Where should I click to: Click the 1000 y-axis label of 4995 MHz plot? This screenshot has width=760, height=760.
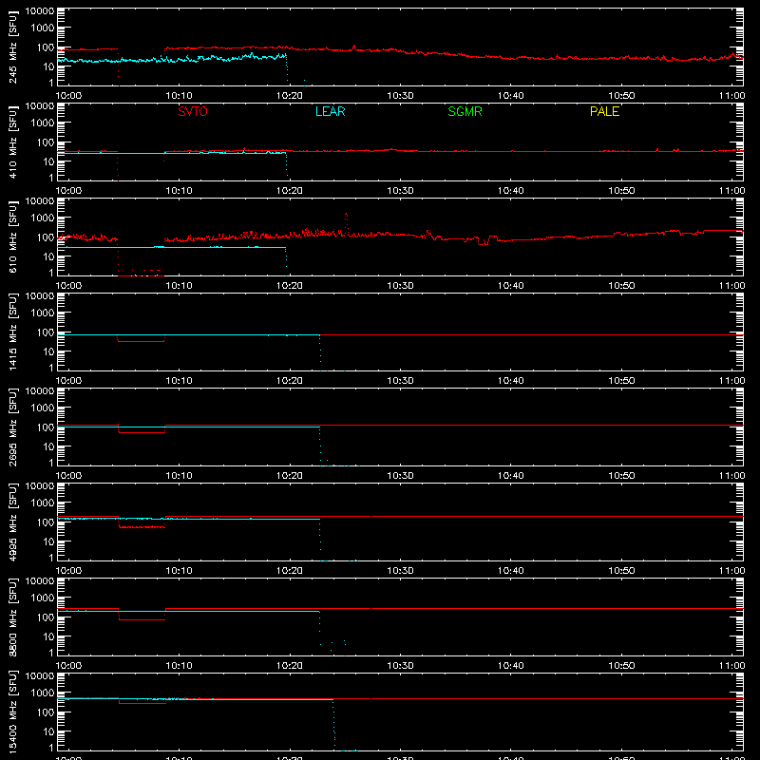[x=43, y=503]
